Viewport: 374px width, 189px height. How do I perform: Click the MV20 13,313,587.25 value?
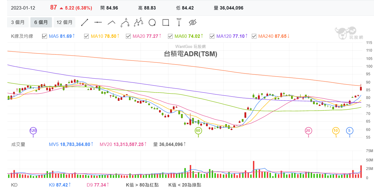coord(123,144)
